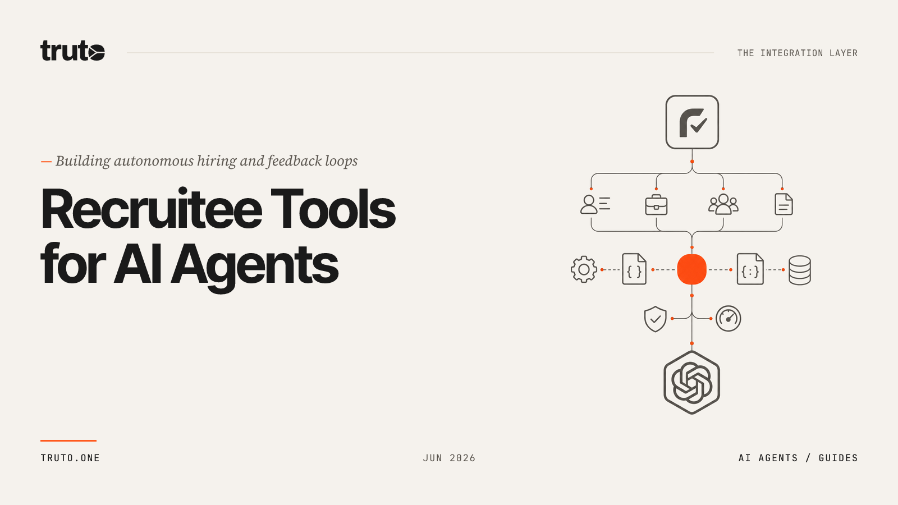Click the Recruitee checkmark logo icon

[x=692, y=122]
